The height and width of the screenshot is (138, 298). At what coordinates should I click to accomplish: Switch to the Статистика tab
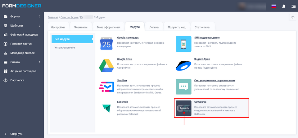202,27
